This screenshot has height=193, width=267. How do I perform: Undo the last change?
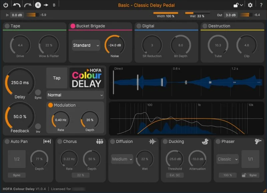pos(17,5)
